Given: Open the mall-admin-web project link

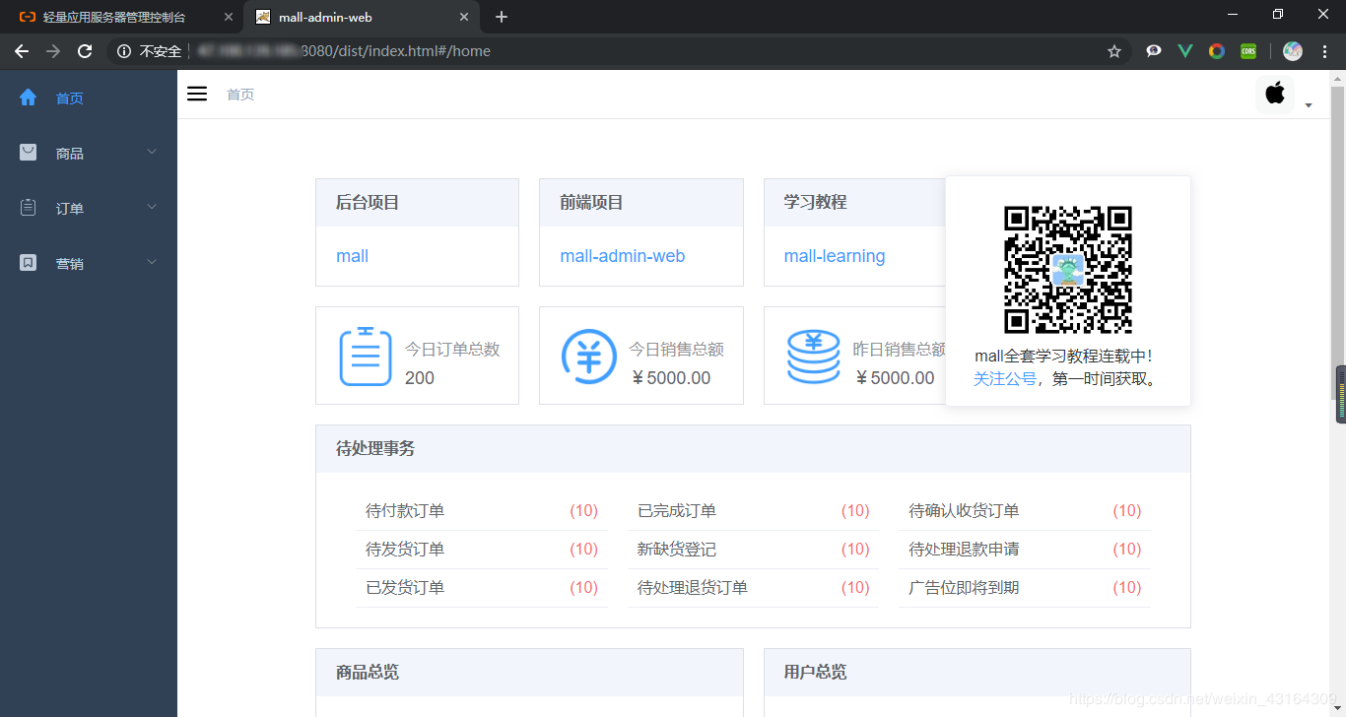Looking at the screenshot, I should coord(623,256).
